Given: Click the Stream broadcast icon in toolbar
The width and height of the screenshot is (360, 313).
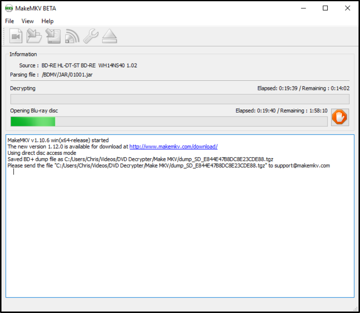Looking at the screenshot, I should [x=72, y=36].
